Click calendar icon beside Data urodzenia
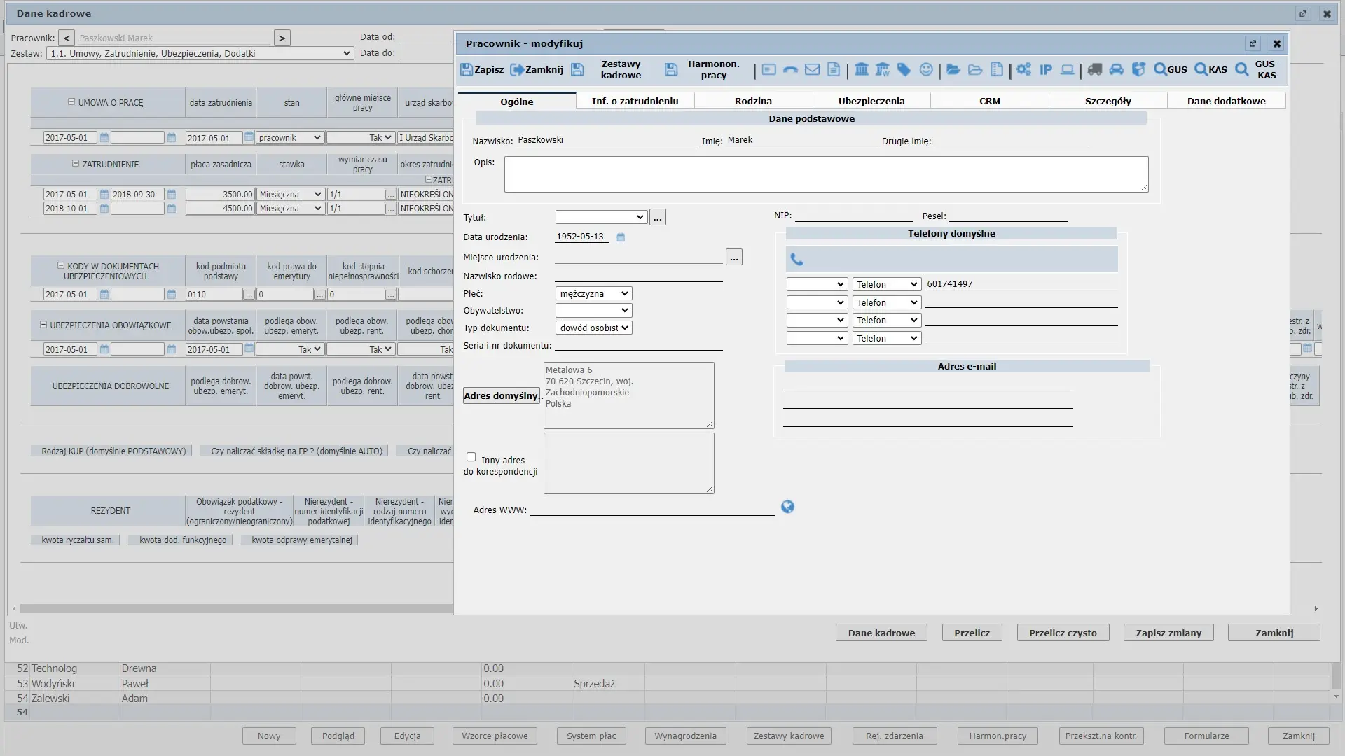The width and height of the screenshot is (1345, 756). tap(621, 237)
